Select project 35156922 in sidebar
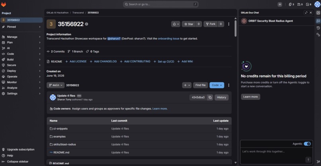The width and height of the screenshot is (321, 166). [x=21, y=20]
